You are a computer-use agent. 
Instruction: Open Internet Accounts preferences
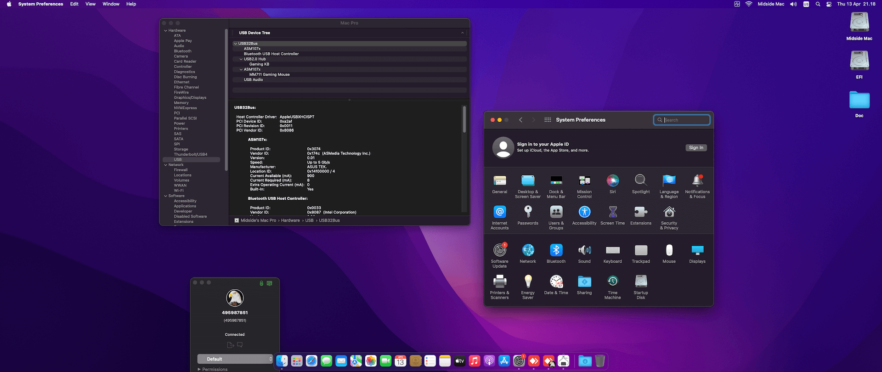click(x=500, y=217)
